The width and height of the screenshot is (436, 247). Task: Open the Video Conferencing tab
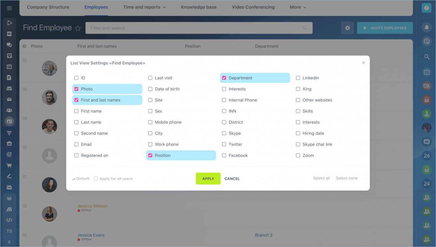(x=253, y=7)
